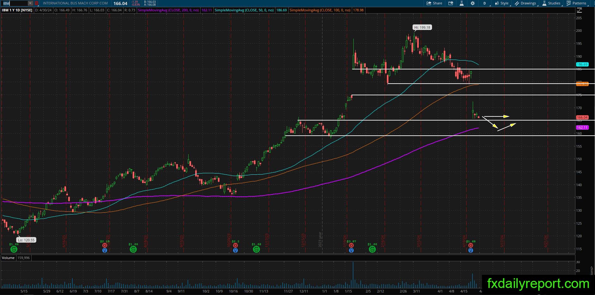The image size is (595, 295).
Task: Open the news and alerts window icon
Action: point(451,3)
